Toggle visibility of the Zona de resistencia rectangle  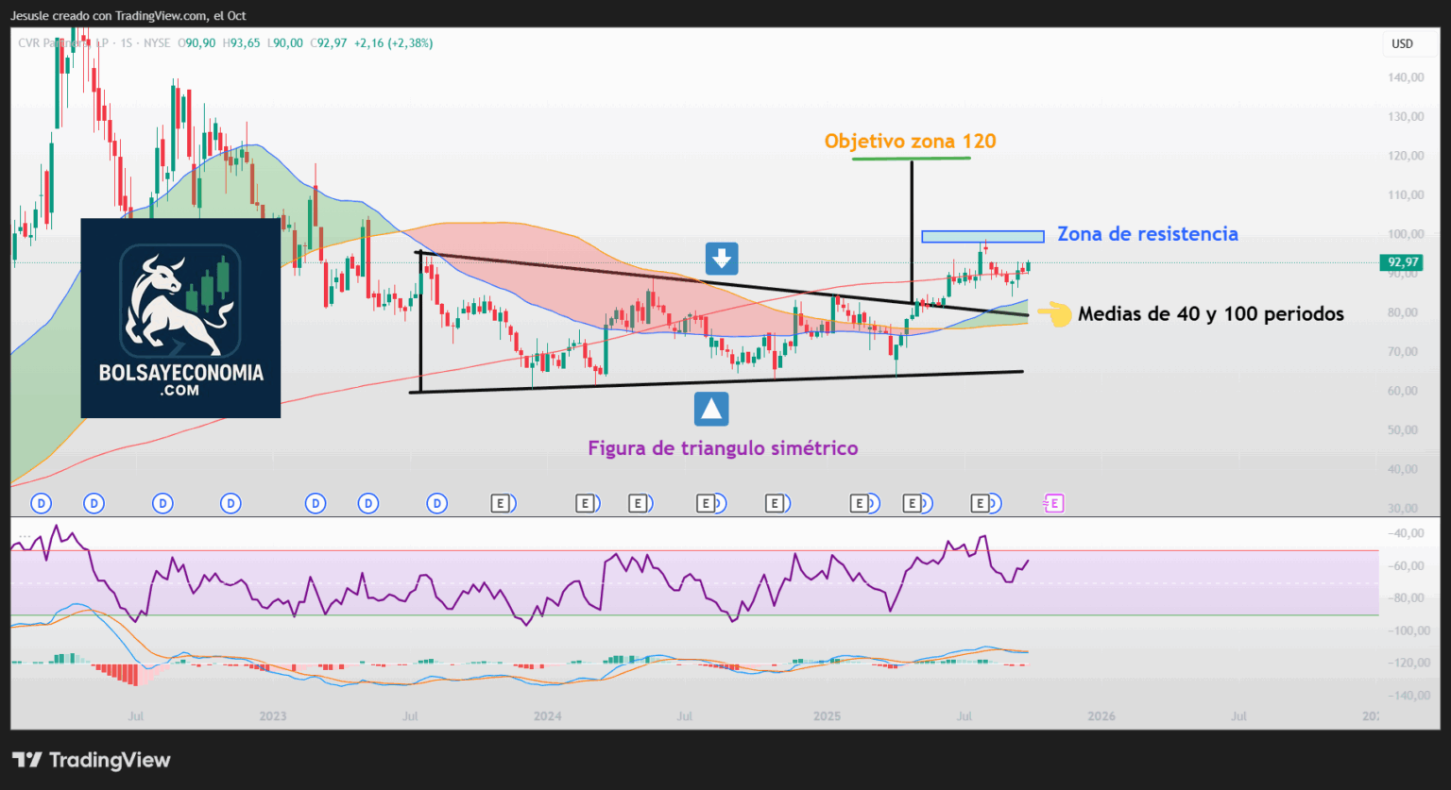point(982,235)
